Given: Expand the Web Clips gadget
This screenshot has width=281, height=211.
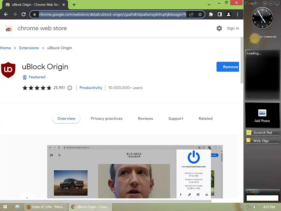Looking at the screenshot, I should click(x=262, y=141).
